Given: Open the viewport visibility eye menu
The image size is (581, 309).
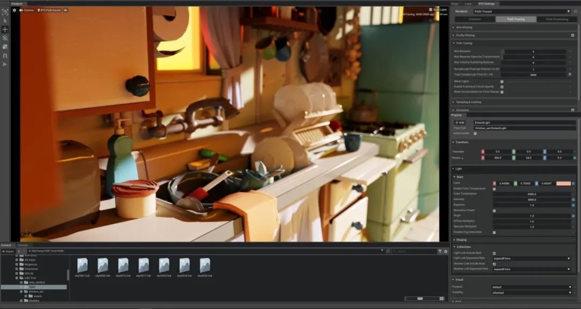Looking at the screenshot, I should (x=65, y=10).
